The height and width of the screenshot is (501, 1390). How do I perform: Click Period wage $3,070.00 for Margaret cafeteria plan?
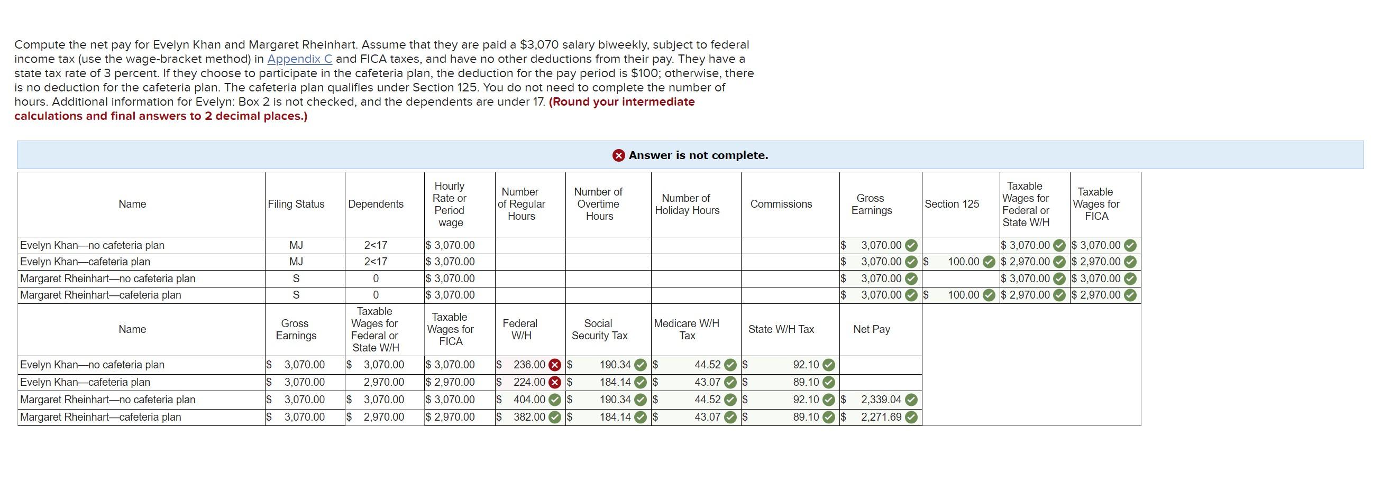coord(451,295)
